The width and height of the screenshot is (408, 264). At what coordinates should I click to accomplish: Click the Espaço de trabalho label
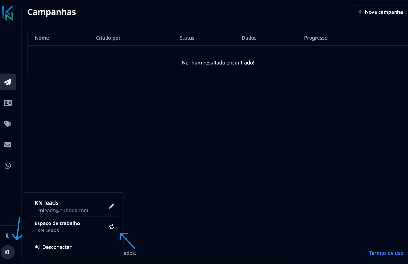click(x=57, y=223)
